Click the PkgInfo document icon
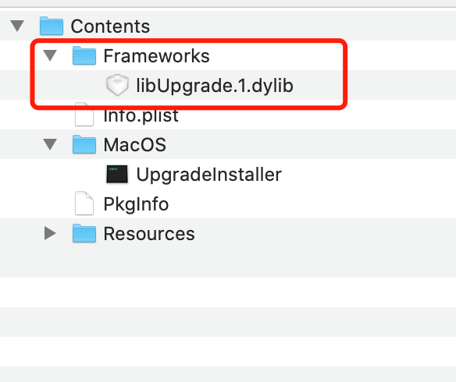Screen dimensions: 456x382 [x=84, y=203]
